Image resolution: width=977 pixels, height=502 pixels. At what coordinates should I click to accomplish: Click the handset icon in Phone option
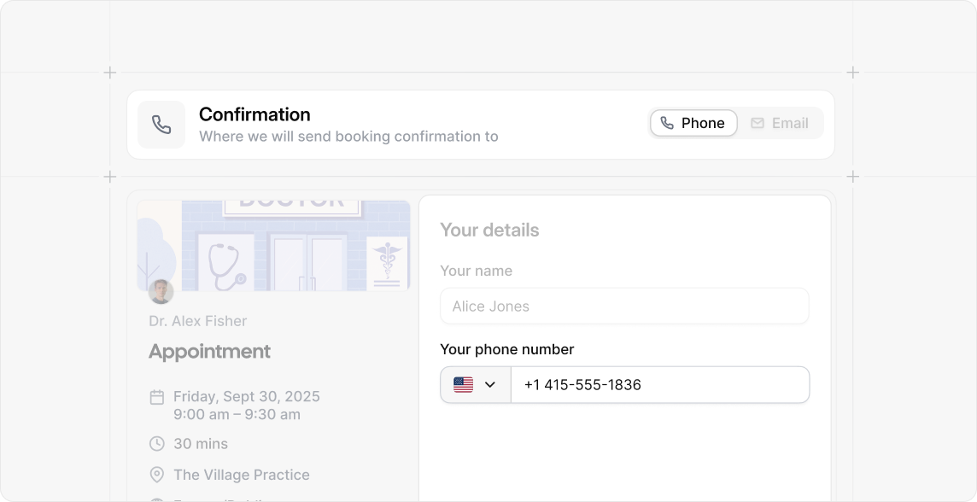tap(667, 123)
